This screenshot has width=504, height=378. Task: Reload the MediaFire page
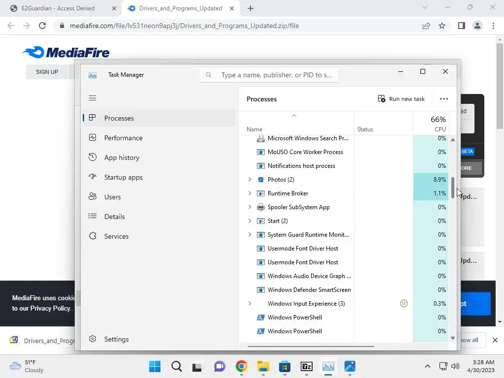click(42, 26)
